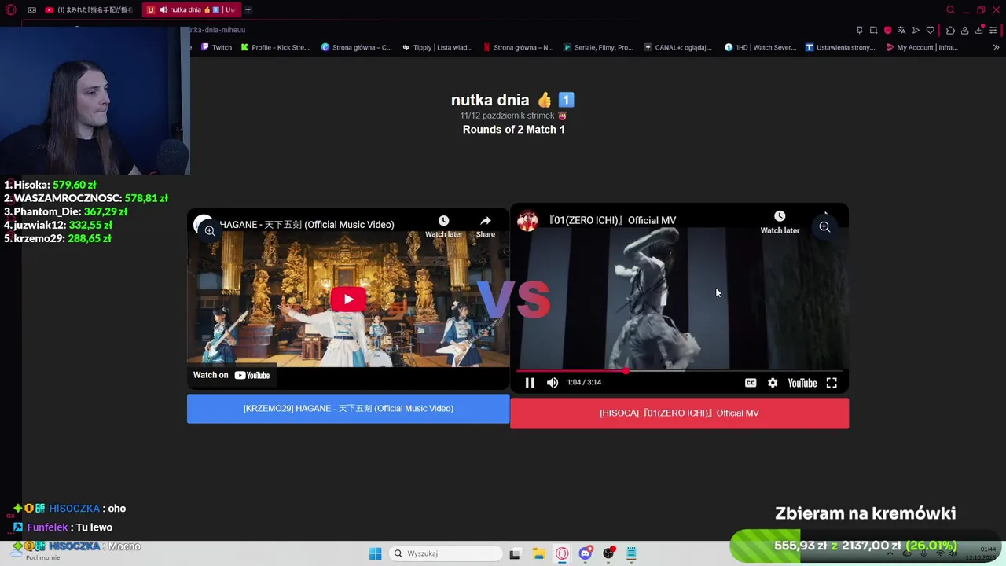
Task: Enter fullscreen on ZERO ICHI video
Action: pyautogui.click(x=832, y=383)
